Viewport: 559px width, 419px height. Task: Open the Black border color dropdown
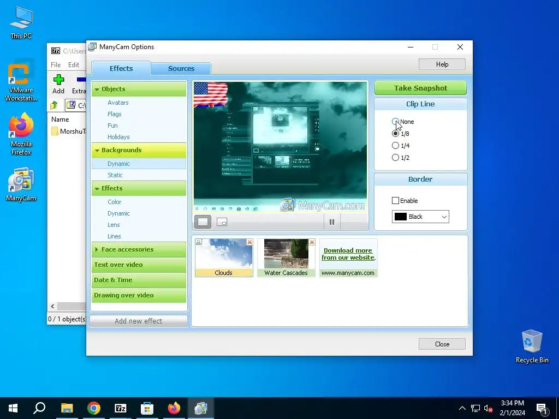tap(420, 217)
